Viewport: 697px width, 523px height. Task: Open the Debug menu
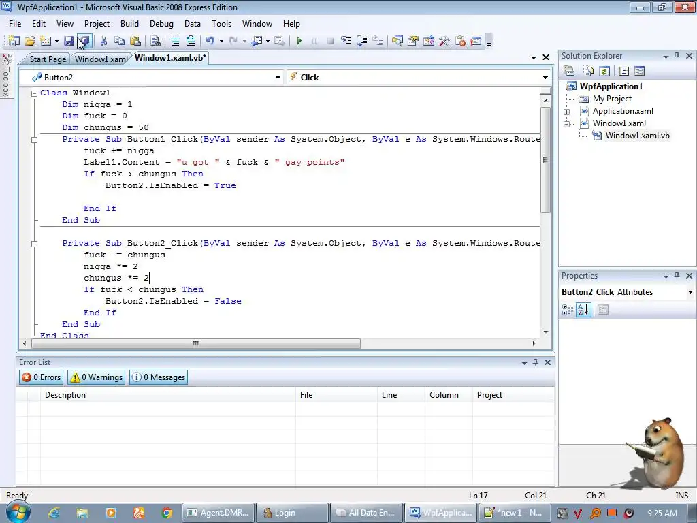click(161, 24)
